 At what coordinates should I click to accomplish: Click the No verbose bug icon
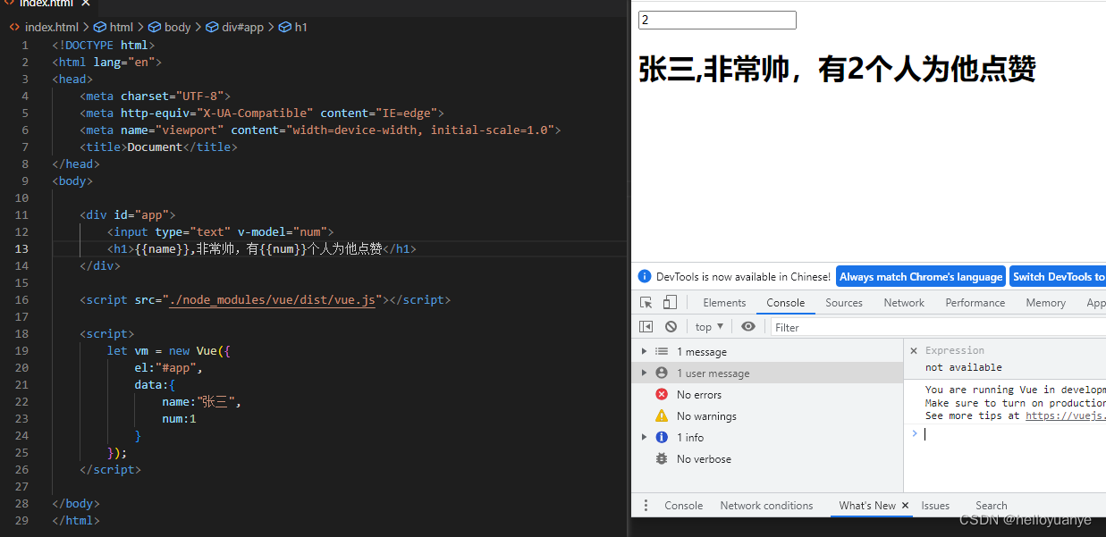click(x=661, y=458)
